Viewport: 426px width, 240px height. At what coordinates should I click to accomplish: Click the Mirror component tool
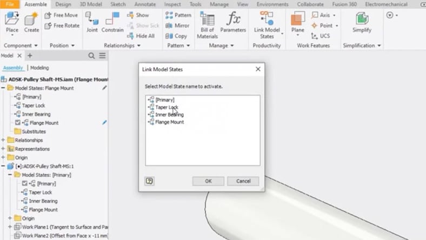pyautogui.click(x=177, y=25)
